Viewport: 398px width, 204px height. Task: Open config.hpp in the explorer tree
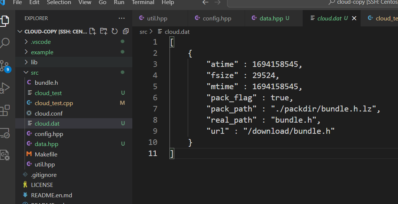(x=74, y=134)
